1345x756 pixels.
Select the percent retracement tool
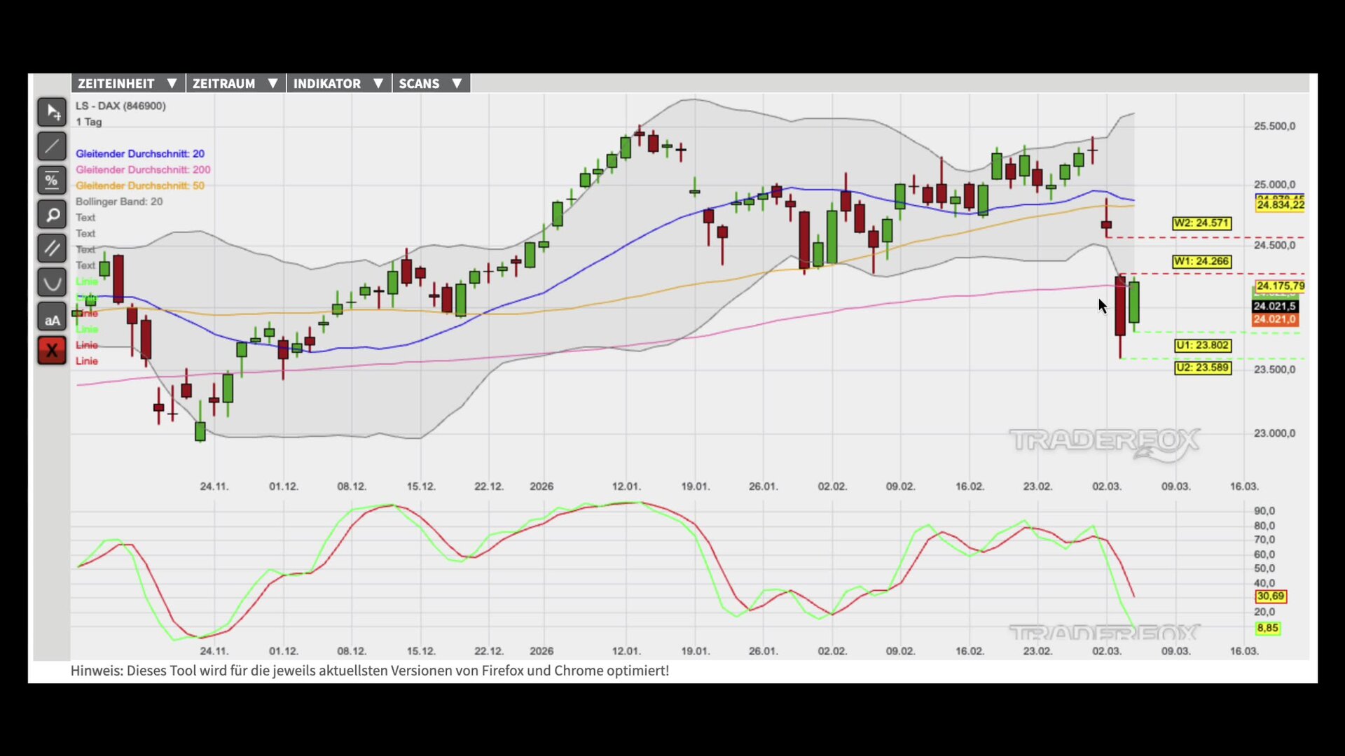(52, 181)
